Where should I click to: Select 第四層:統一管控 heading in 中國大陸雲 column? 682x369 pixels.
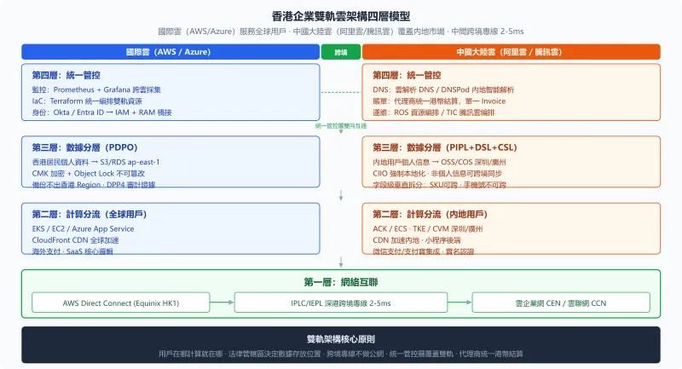(x=407, y=75)
